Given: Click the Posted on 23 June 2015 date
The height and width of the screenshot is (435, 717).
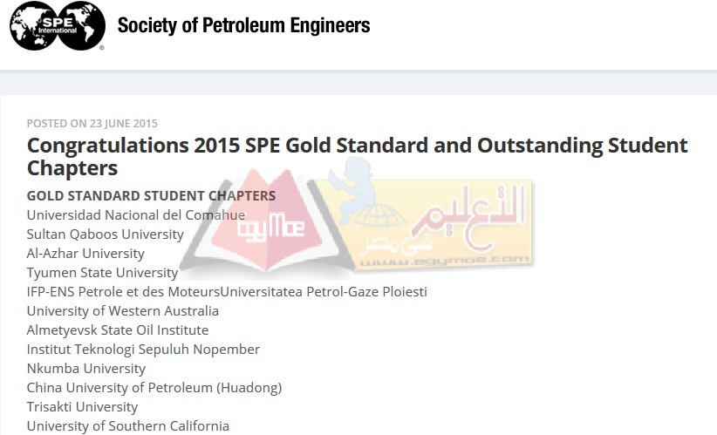Looking at the screenshot, I should (92, 124).
